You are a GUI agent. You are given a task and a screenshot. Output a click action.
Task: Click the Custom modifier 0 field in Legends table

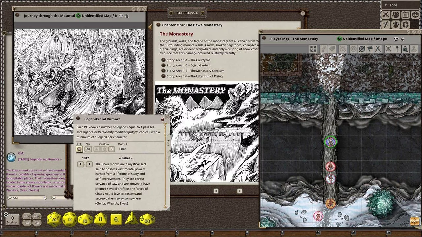[x=112, y=149]
